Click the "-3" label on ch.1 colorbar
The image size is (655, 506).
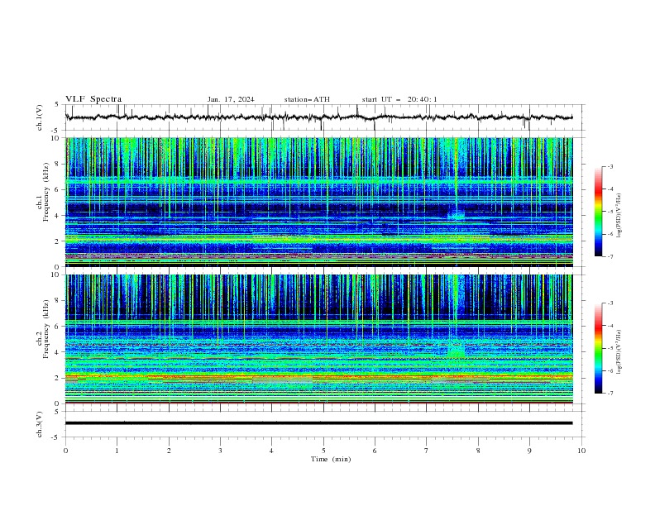click(610, 166)
